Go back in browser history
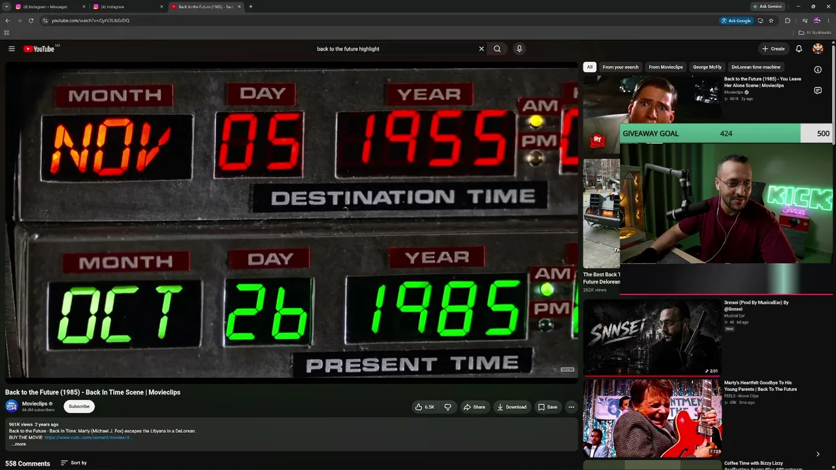 coord(7,20)
